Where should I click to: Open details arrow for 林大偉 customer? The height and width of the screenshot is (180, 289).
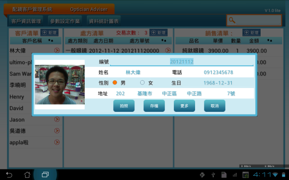coord(57,50)
